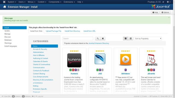Open the Content menu
Image resolution: width=175 pixels, height=98 pixels.
42,2
